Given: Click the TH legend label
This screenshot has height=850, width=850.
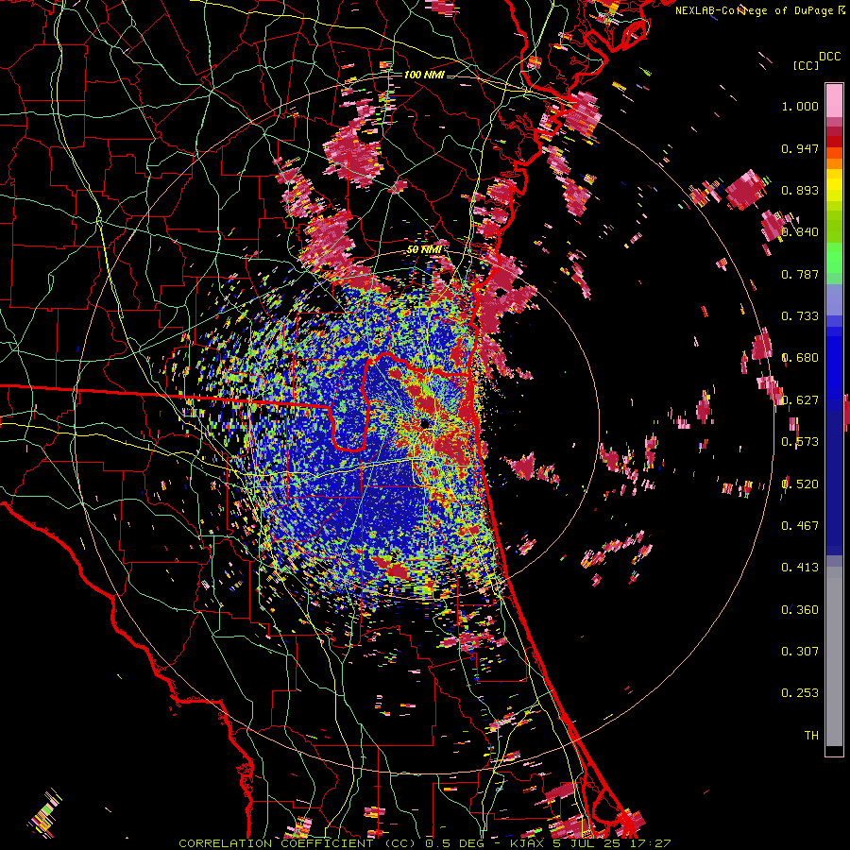Looking at the screenshot, I should point(811,735).
